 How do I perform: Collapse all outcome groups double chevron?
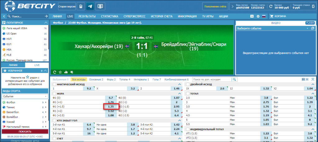point(313,80)
